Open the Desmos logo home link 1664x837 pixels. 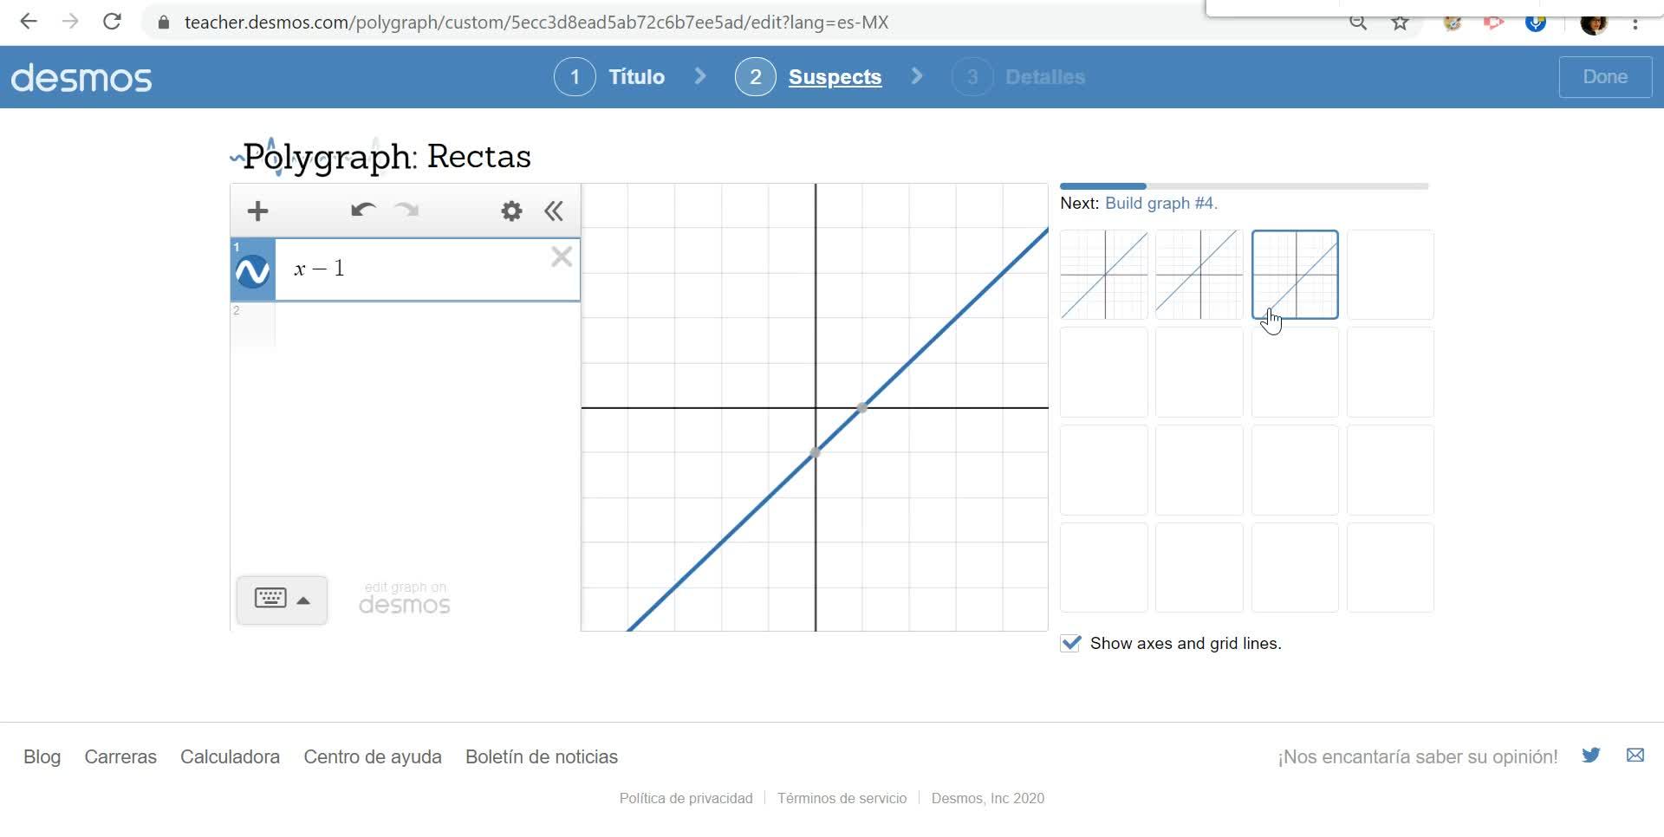(81, 78)
